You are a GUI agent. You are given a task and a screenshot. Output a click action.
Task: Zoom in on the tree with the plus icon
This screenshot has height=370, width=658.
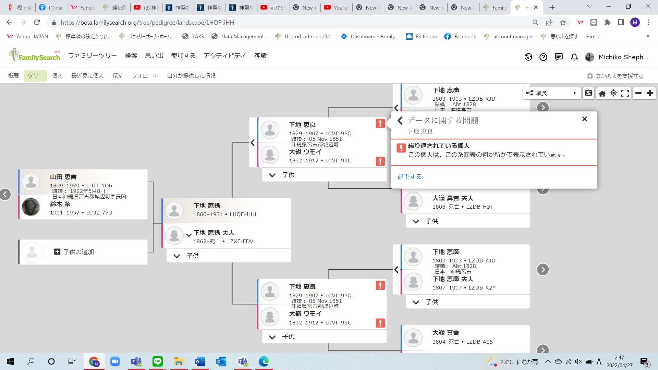click(x=650, y=93)
